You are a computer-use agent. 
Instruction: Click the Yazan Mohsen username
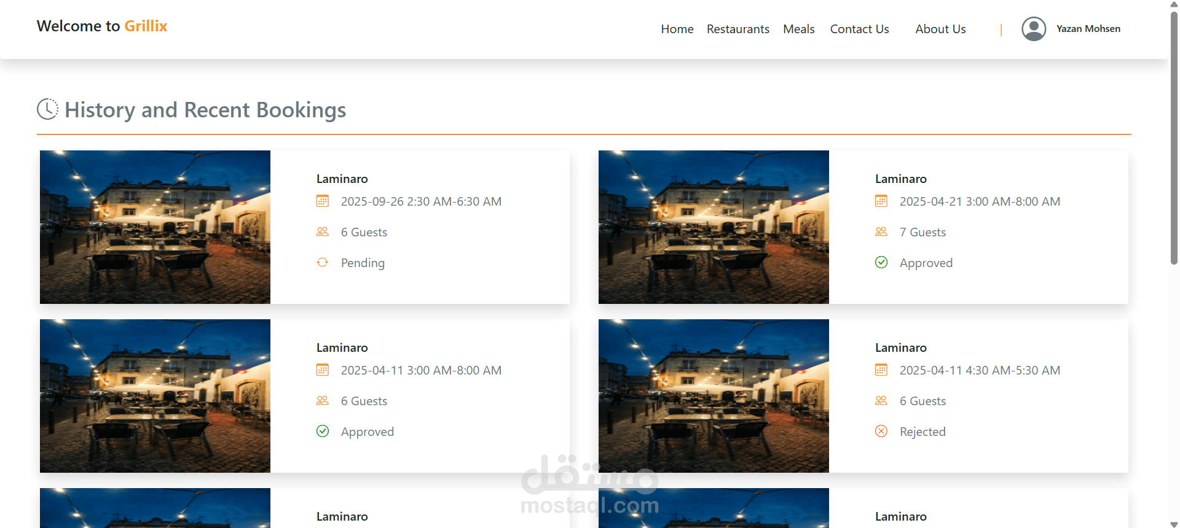click(x=1088, y=29)
